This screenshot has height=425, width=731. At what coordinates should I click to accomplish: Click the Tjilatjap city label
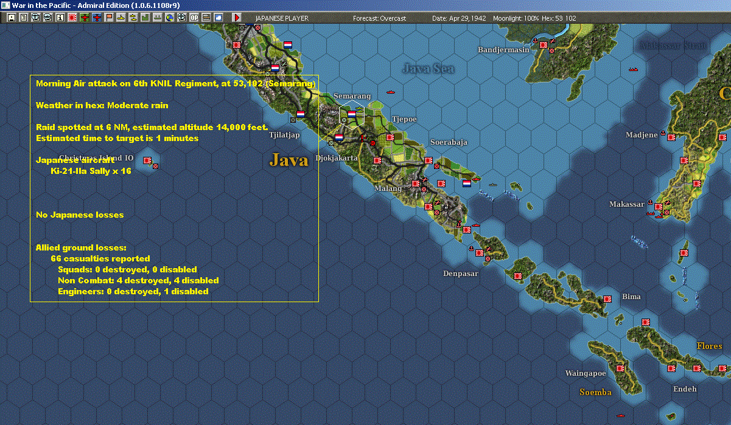pyautogui.click(x=284, y=135)
